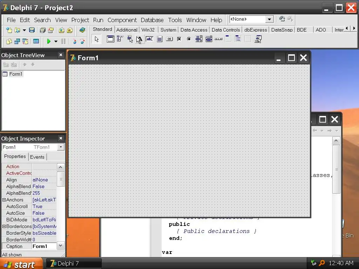Switch to the dbExpress palette tab
This screenshot has width=359, height=269.
click(256, 30)
